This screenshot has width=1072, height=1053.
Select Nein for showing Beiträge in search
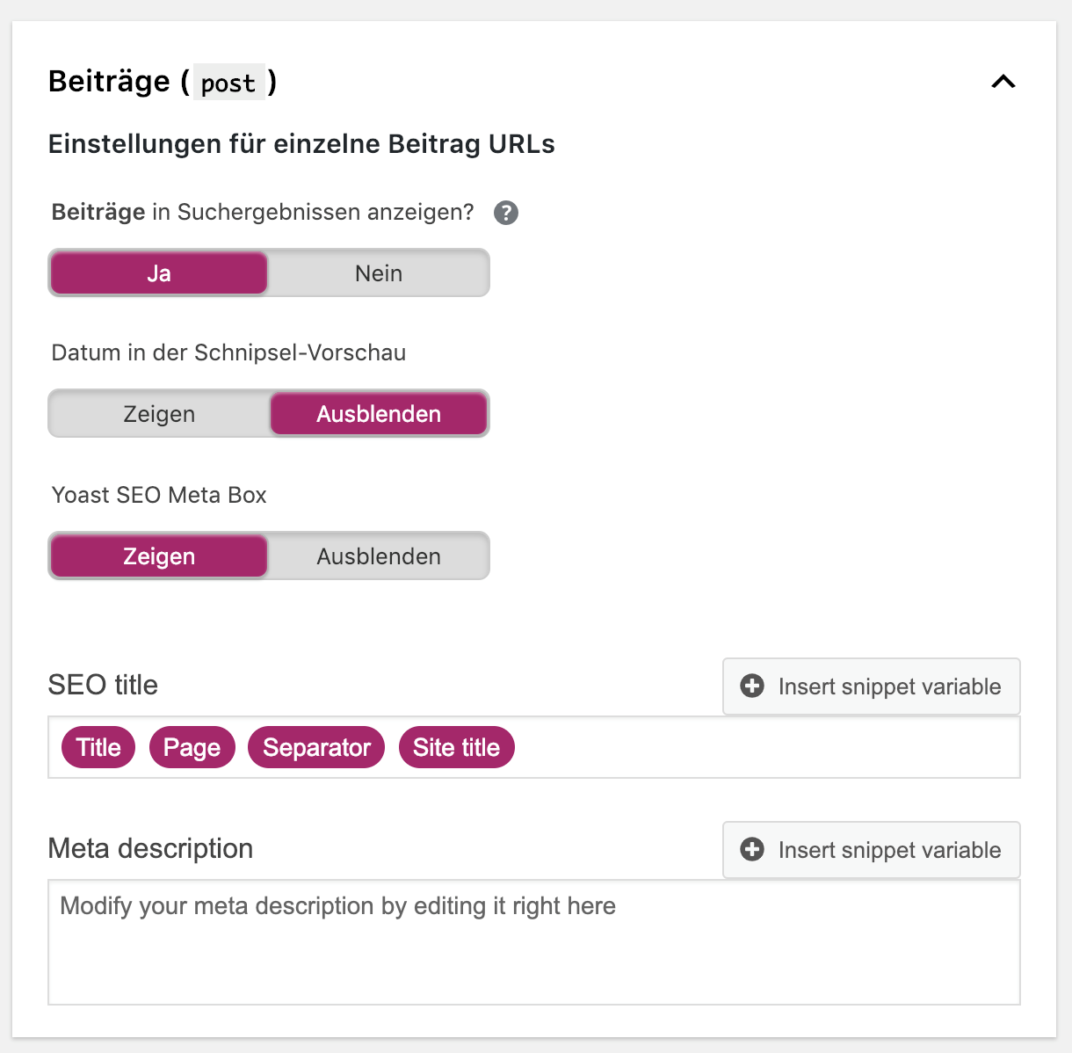pyautogui.click(x=379, y=273)
